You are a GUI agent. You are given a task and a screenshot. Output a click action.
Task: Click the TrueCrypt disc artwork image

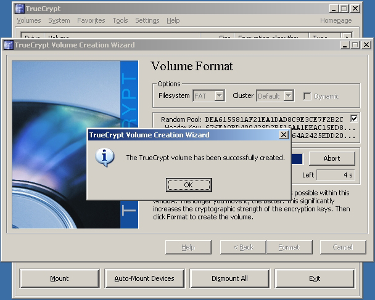75,145
